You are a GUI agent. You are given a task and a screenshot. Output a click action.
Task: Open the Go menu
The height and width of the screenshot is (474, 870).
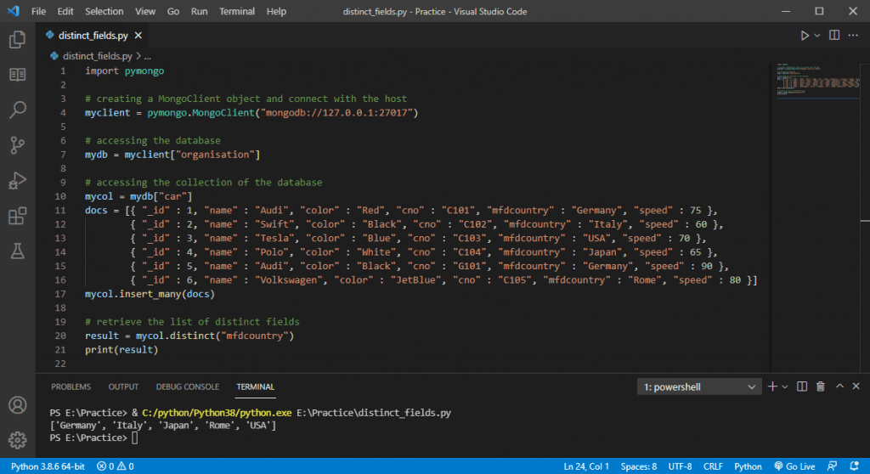pyautogui.click(x=173, y=11)
